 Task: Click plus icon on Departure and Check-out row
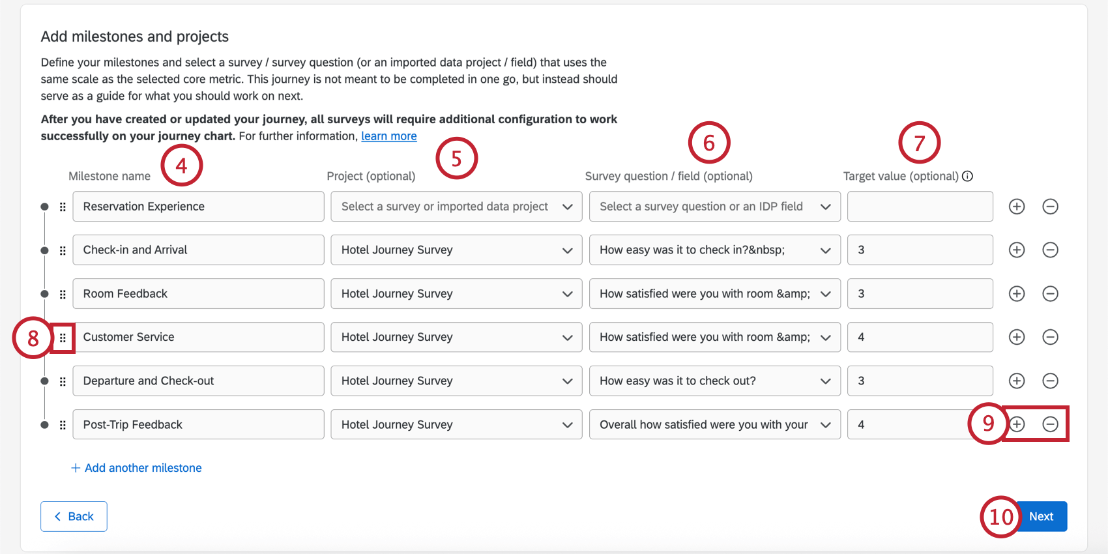(1017, 381)
